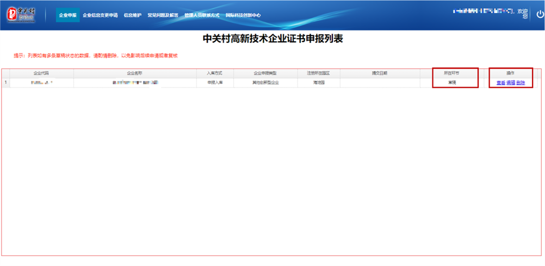
Task: Click the red hint text about drafts
Action: pyautogui.click(x=96, y=55)
